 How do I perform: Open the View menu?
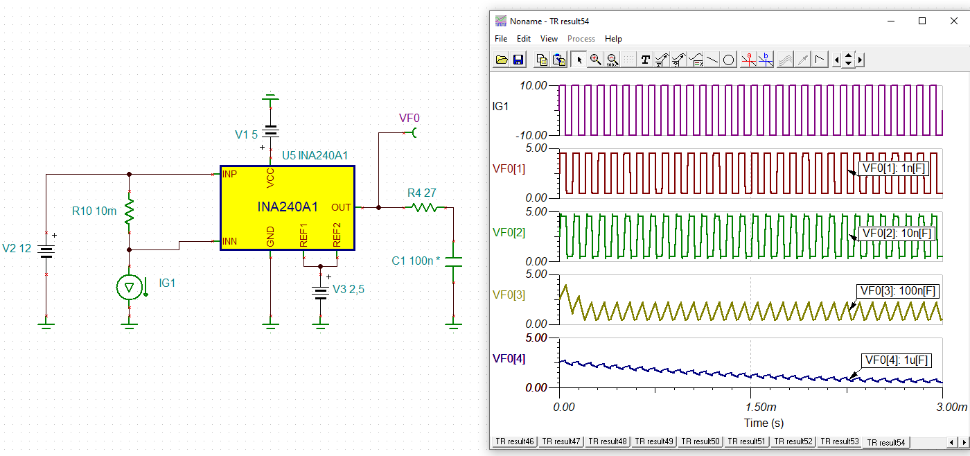(549, 39)
